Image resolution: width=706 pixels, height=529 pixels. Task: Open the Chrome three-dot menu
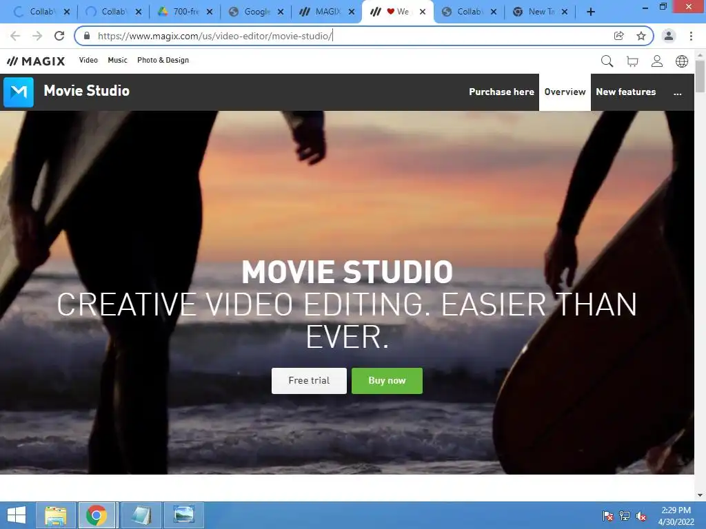[x=691, y=36]
